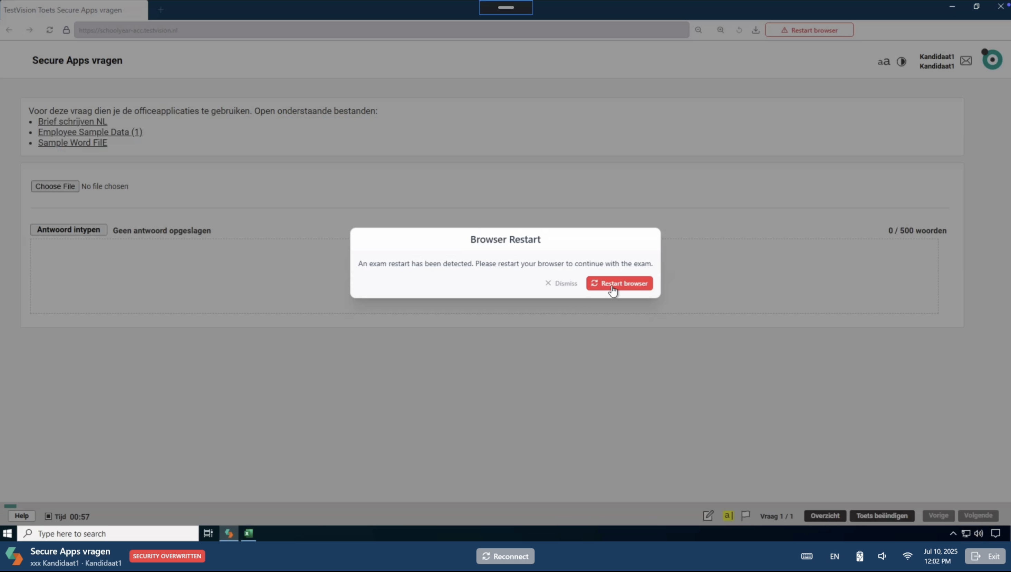This screenshot has width=1011, height=572.
Task: Open the EN language selector
Action: point(834,556)
